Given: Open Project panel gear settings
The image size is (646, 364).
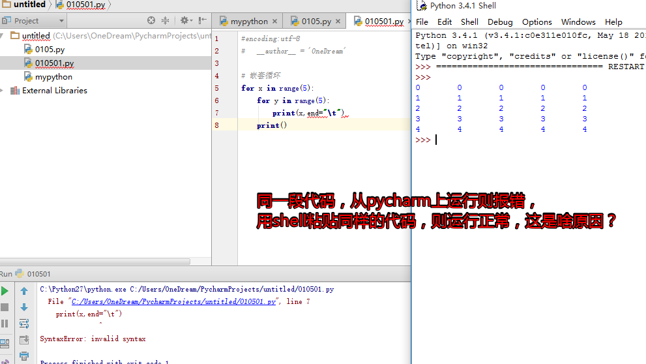Looking at the screenshot, I should [186, 21].
